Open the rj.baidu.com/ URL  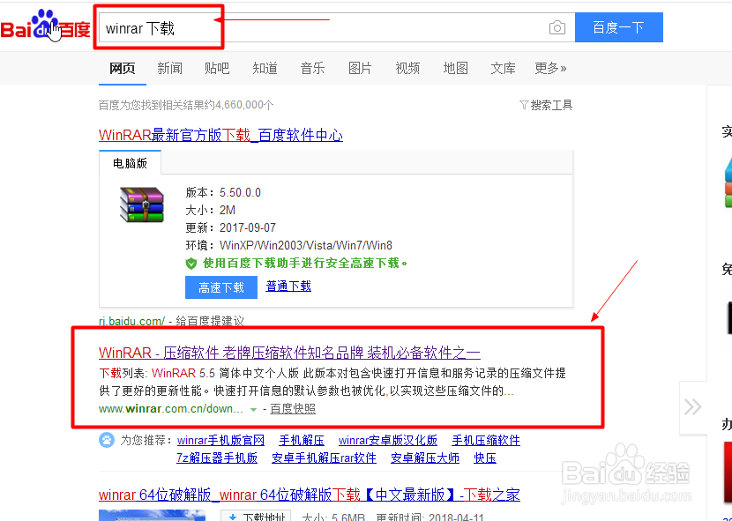pos(131,321)
